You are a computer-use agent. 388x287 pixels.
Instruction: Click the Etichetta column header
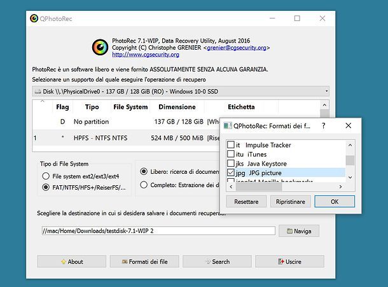[x=241, y=107]
